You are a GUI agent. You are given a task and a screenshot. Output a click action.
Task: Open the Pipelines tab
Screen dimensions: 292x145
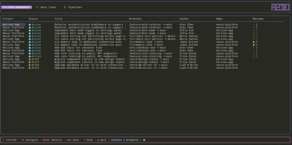(x=73, y=7)
